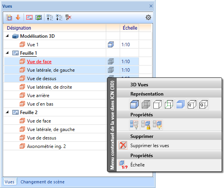Switch to Changement de scène tab
The width and height of the screenshot is (224, 188).
click(x=42, y=182)
